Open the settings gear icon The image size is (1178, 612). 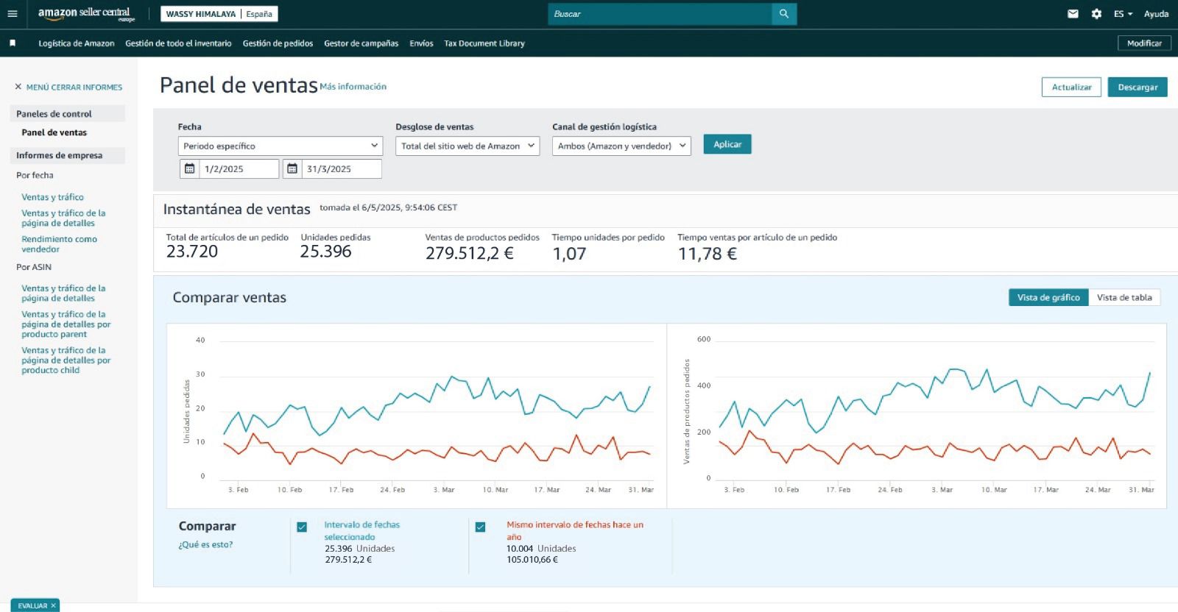pos(1096,14)
